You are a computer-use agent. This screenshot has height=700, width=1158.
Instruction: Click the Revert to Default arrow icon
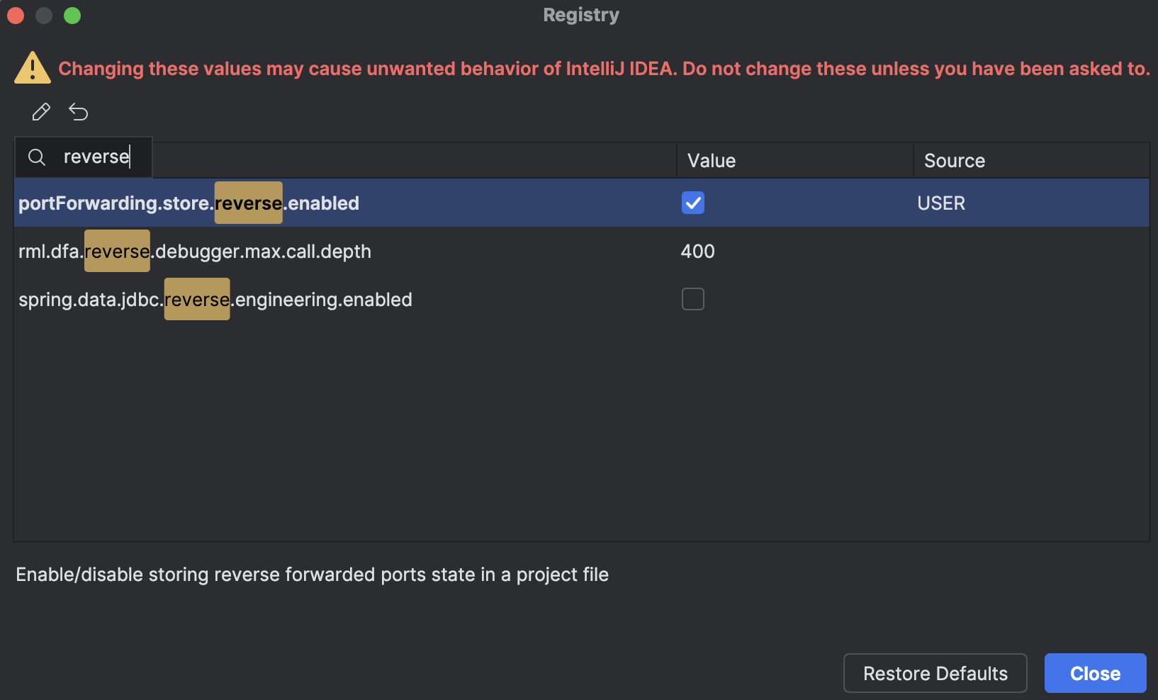tap(78, 112)
